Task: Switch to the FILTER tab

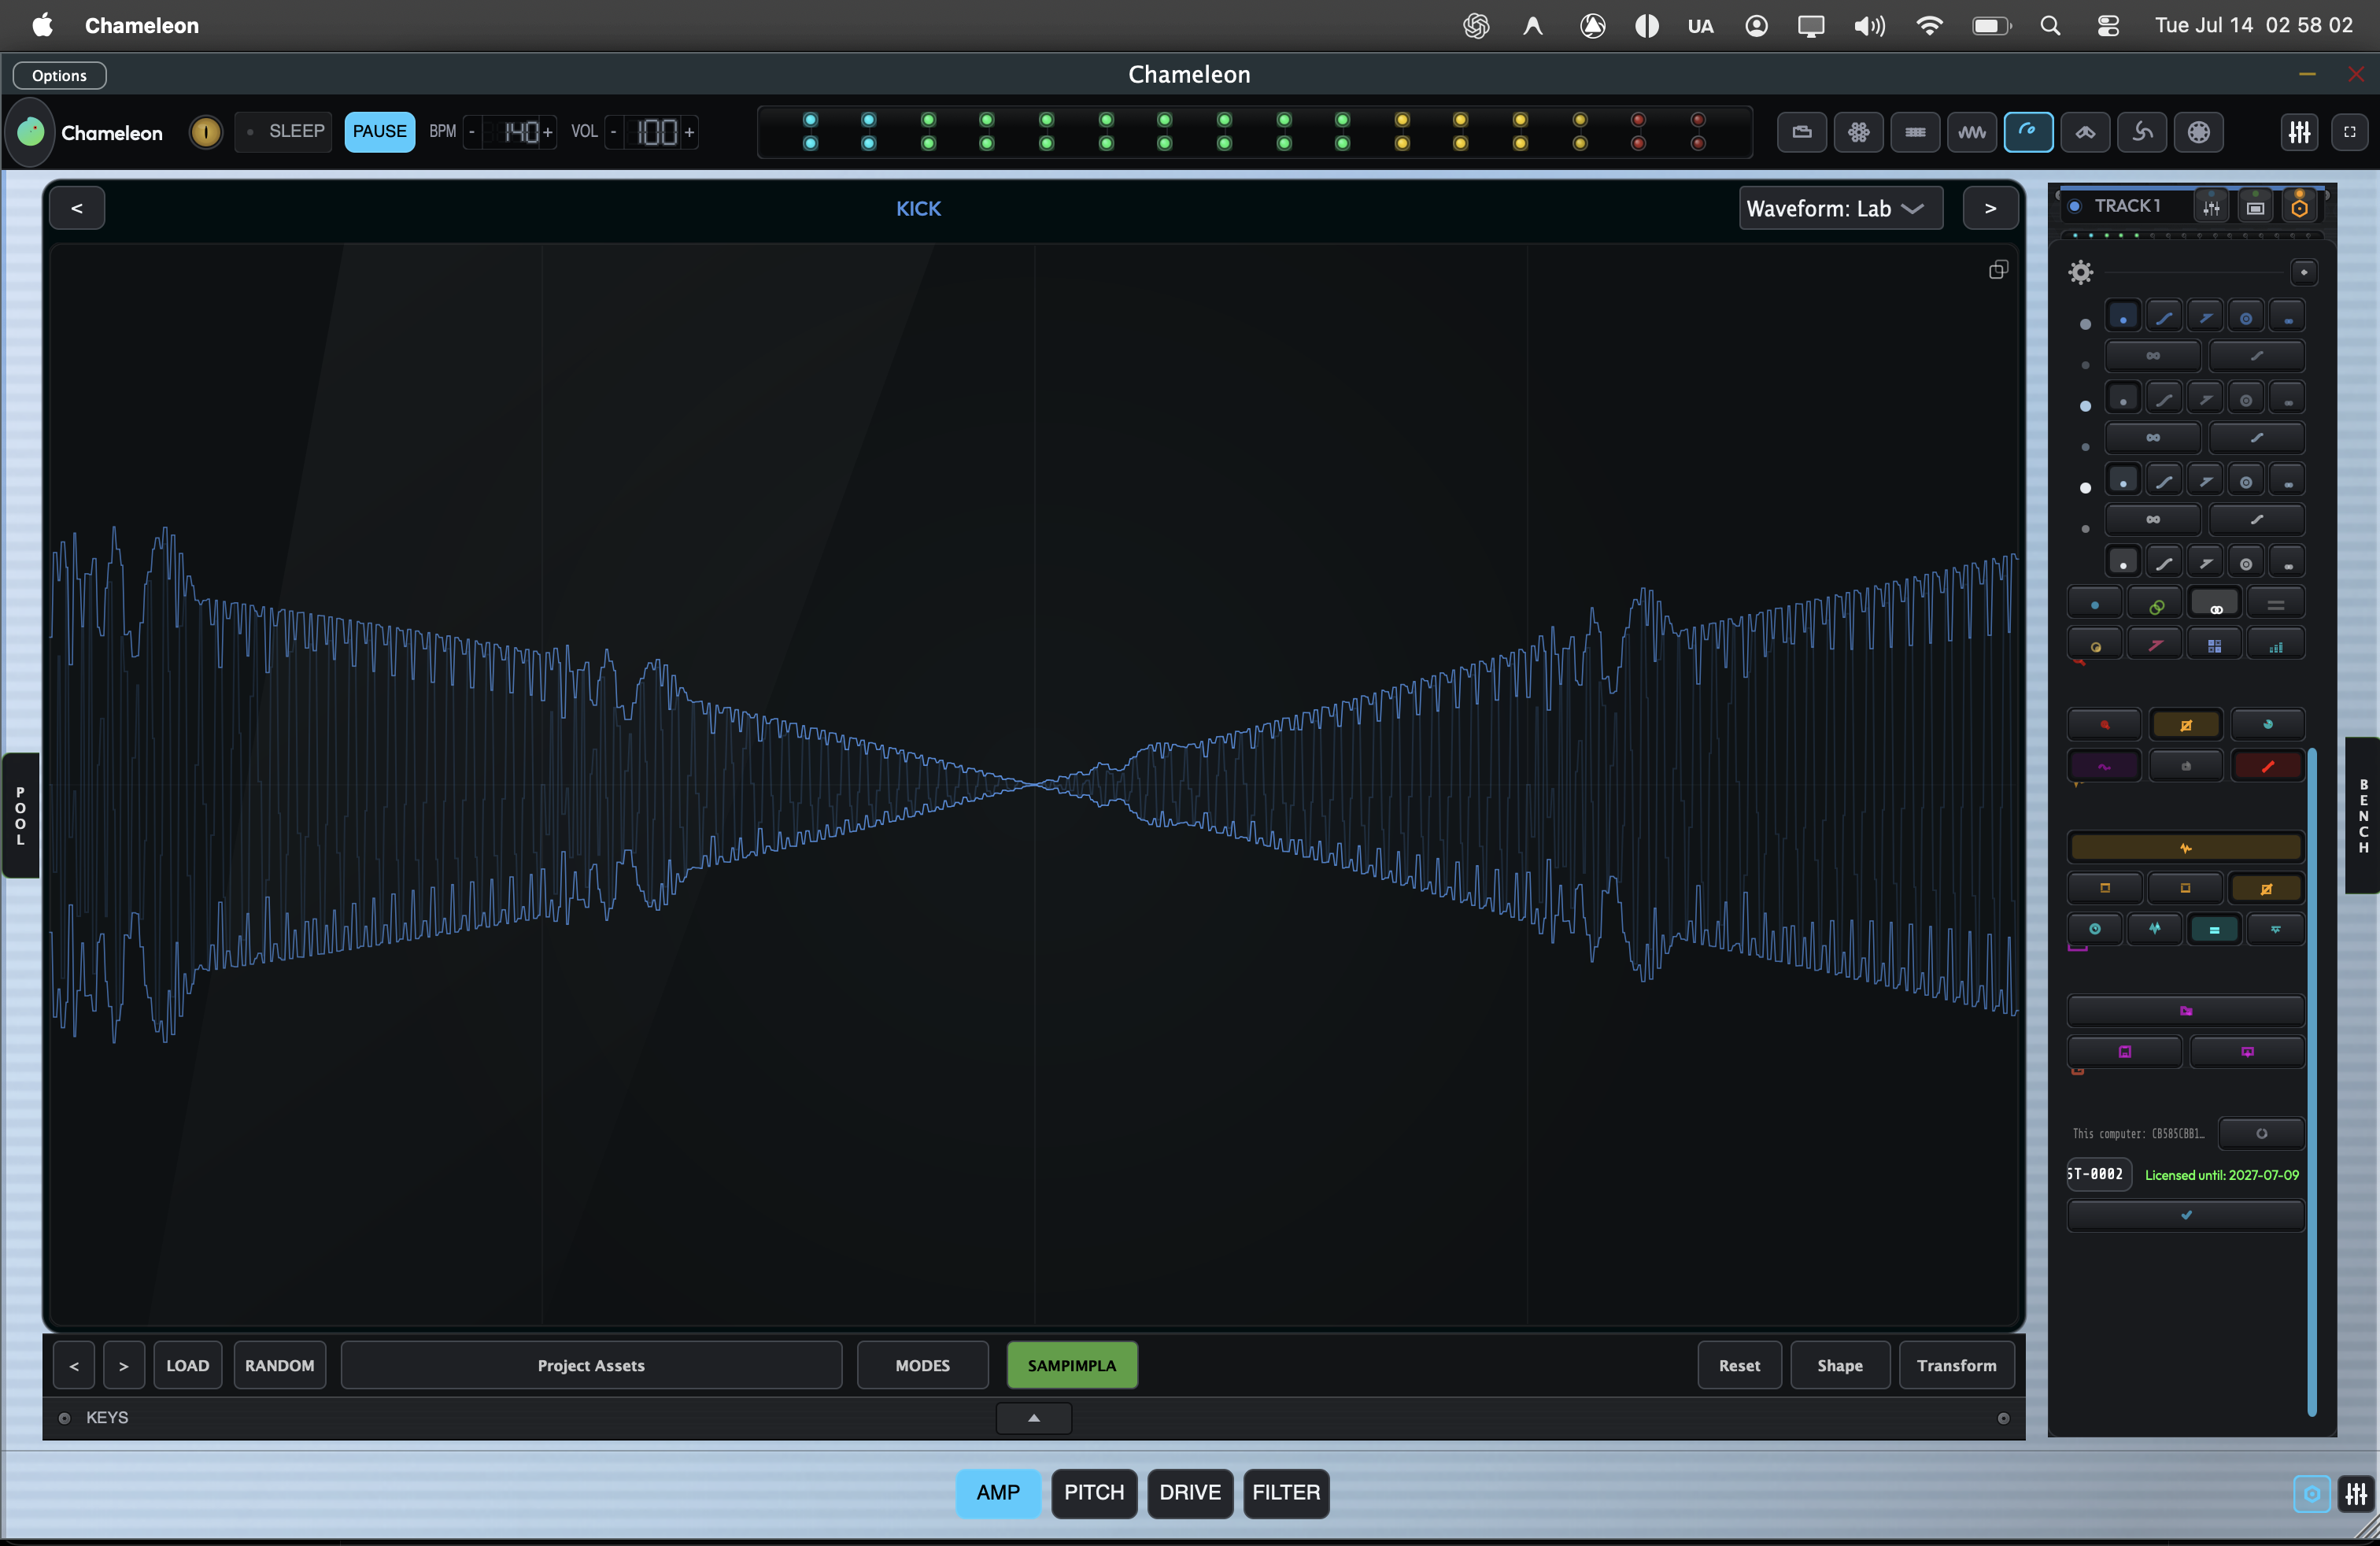Action: coord(1286,1493)
